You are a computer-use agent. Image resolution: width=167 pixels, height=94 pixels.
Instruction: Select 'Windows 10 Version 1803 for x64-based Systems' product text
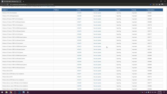tap(14, 40)
